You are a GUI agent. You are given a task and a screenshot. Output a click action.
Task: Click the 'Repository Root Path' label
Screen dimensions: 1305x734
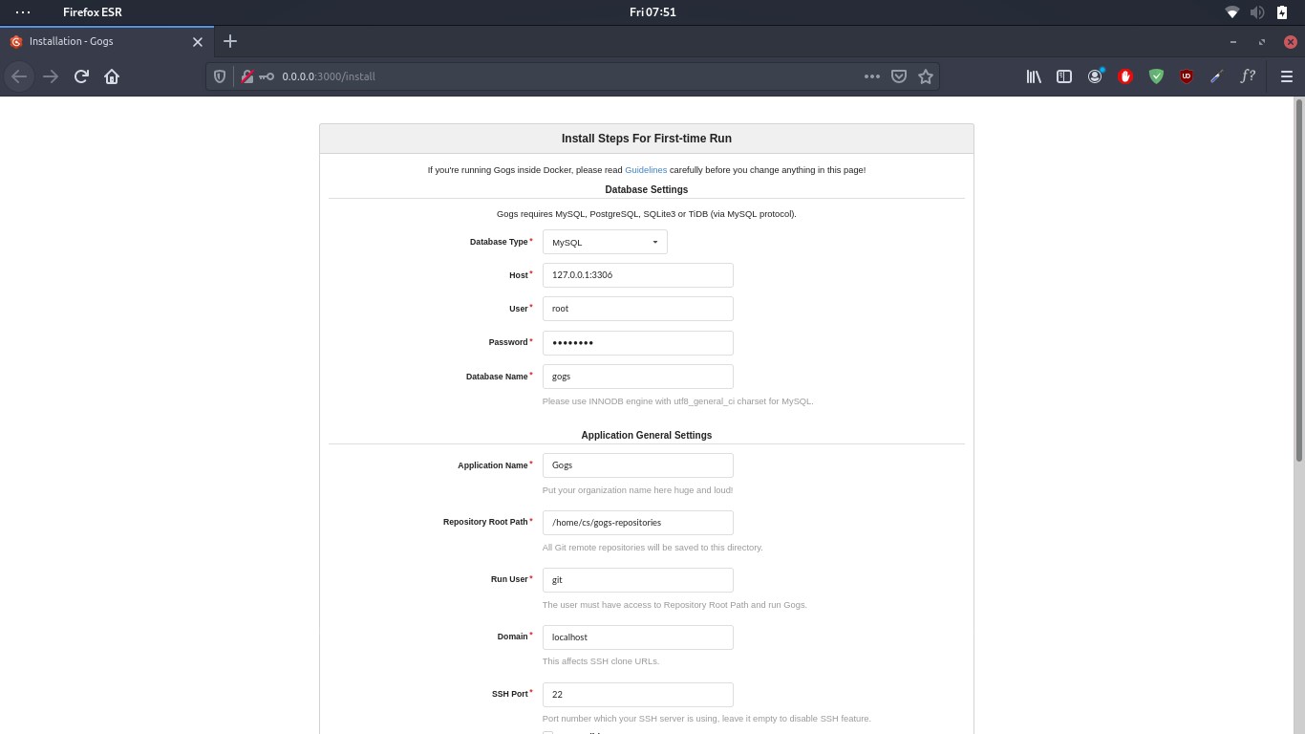485,522
